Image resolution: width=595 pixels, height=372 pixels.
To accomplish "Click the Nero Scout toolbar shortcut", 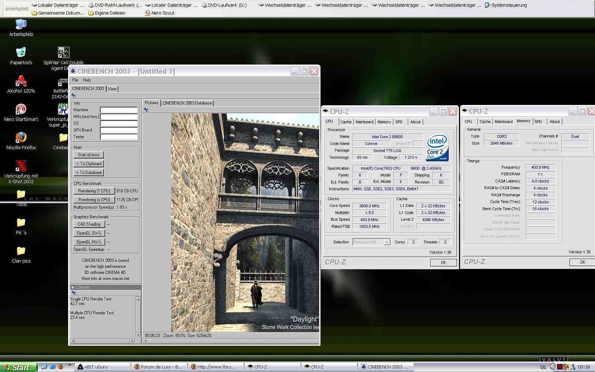I will 160,13.
